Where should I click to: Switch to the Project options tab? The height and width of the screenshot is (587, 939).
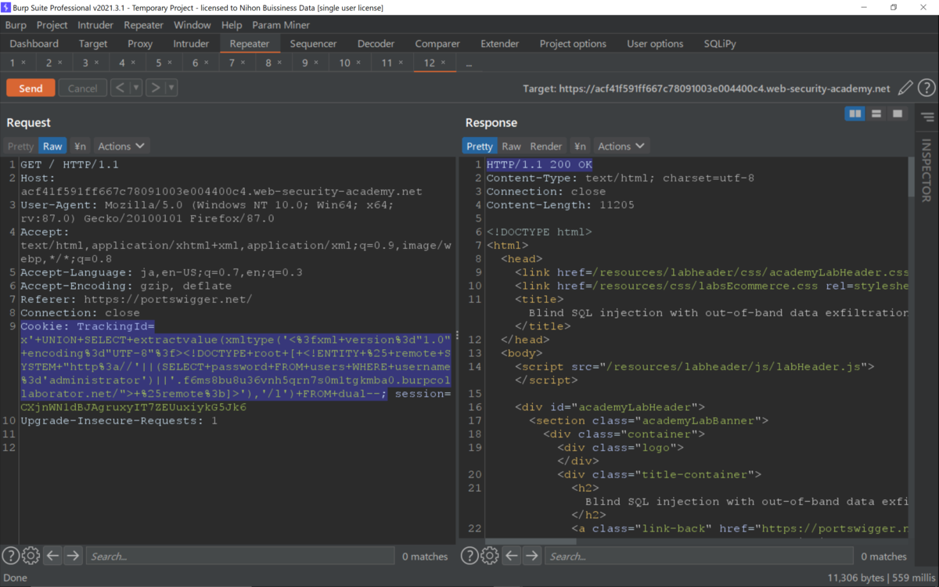[x=573, y=44]
